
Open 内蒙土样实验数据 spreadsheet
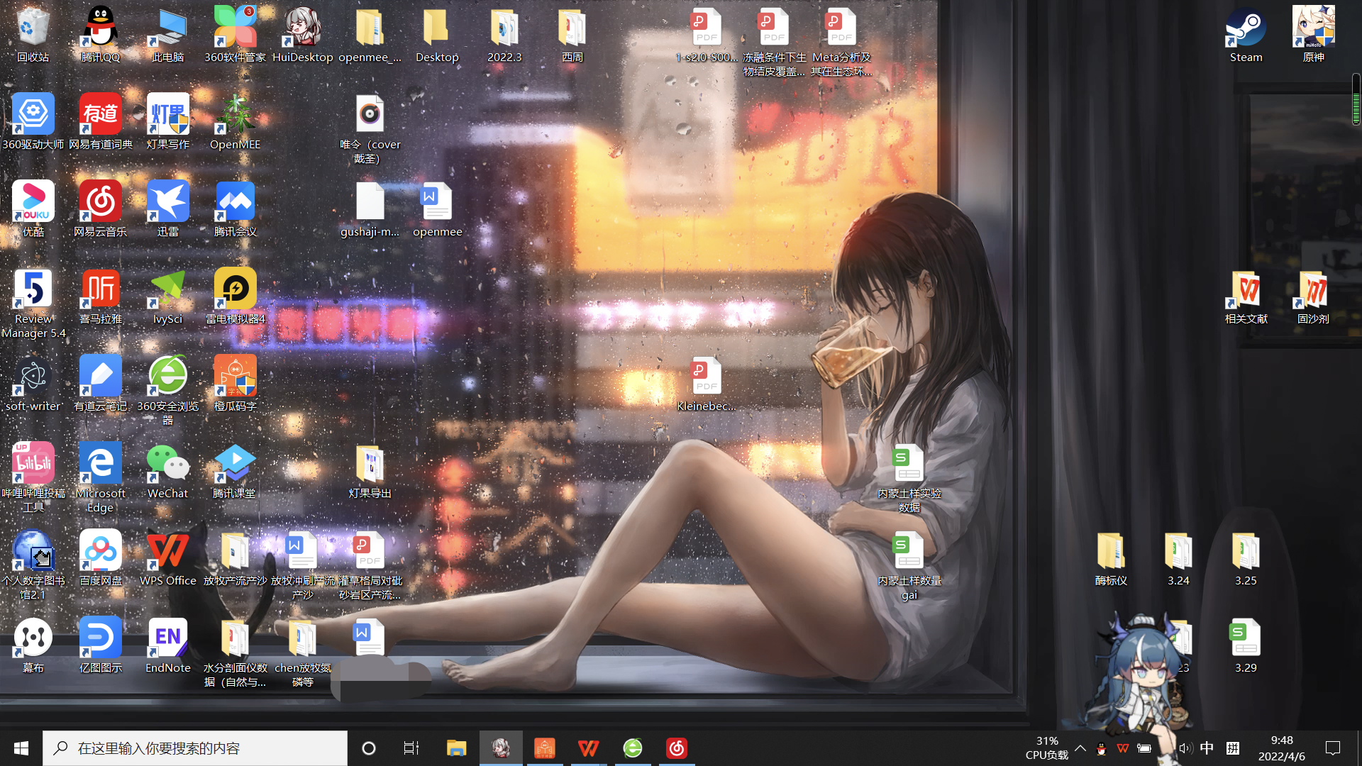click(x=909, y=478)
